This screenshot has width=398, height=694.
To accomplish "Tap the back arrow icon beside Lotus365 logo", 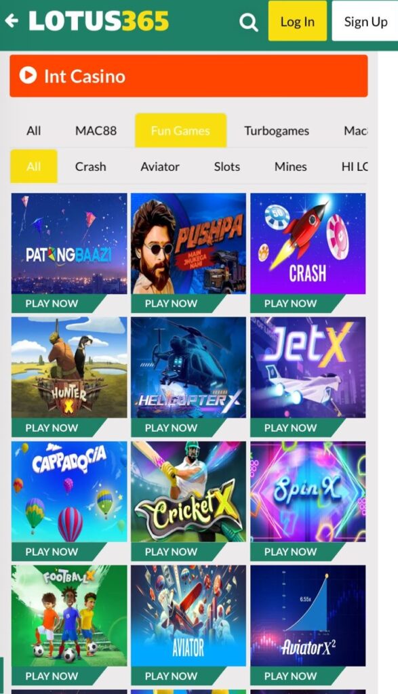I will tap(12, 21).
